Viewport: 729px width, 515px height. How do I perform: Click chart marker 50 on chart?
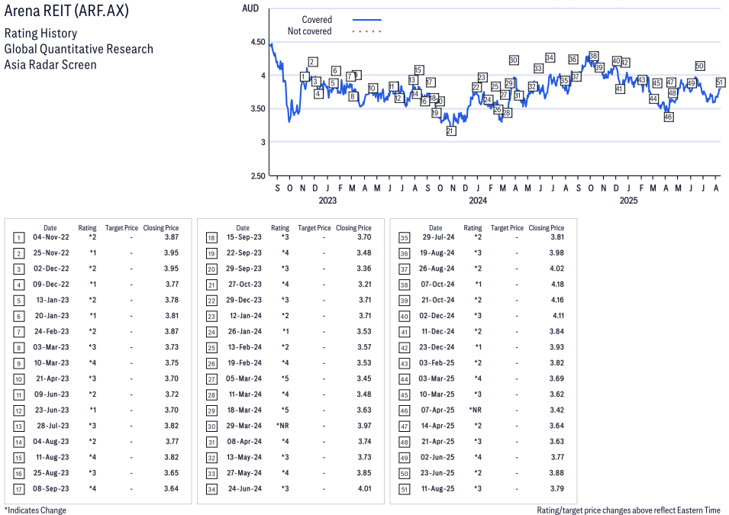700,66
